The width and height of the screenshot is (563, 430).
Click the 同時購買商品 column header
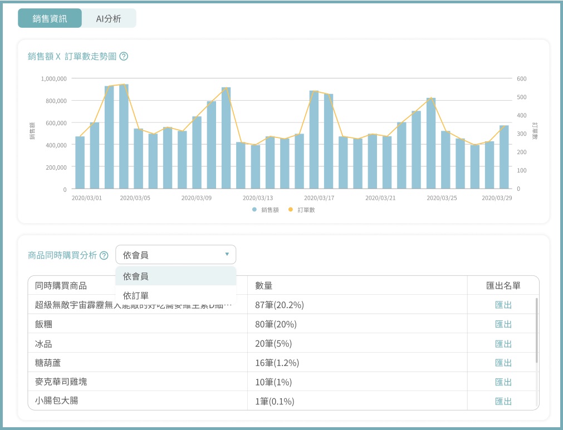(x=61, y=285)
